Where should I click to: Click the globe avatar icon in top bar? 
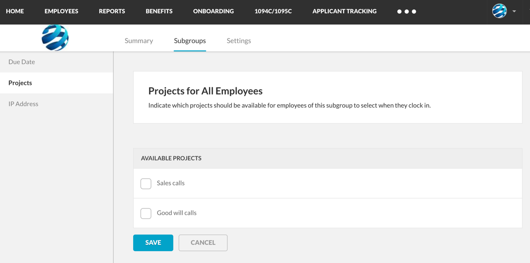tap(499, 11)
